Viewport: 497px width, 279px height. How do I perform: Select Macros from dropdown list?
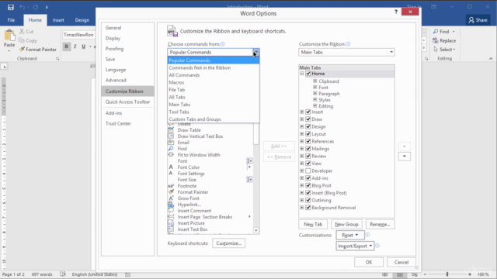[x=214, y=82]
